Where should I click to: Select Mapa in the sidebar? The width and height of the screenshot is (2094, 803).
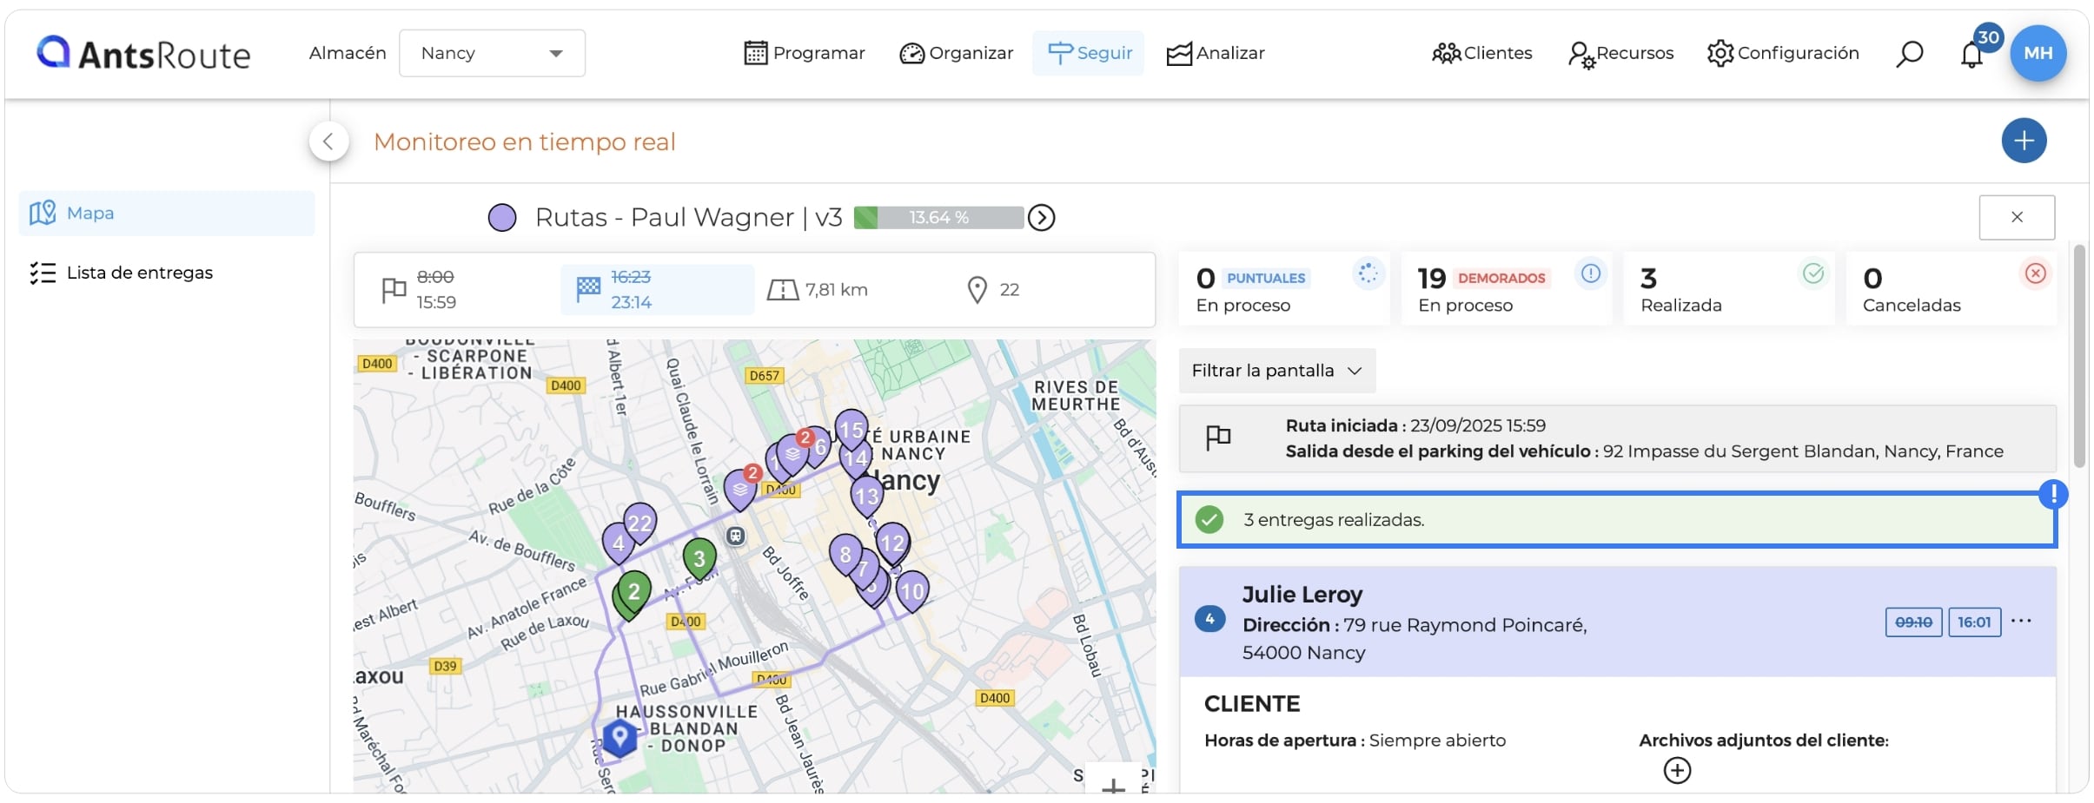tap(167, 214)
